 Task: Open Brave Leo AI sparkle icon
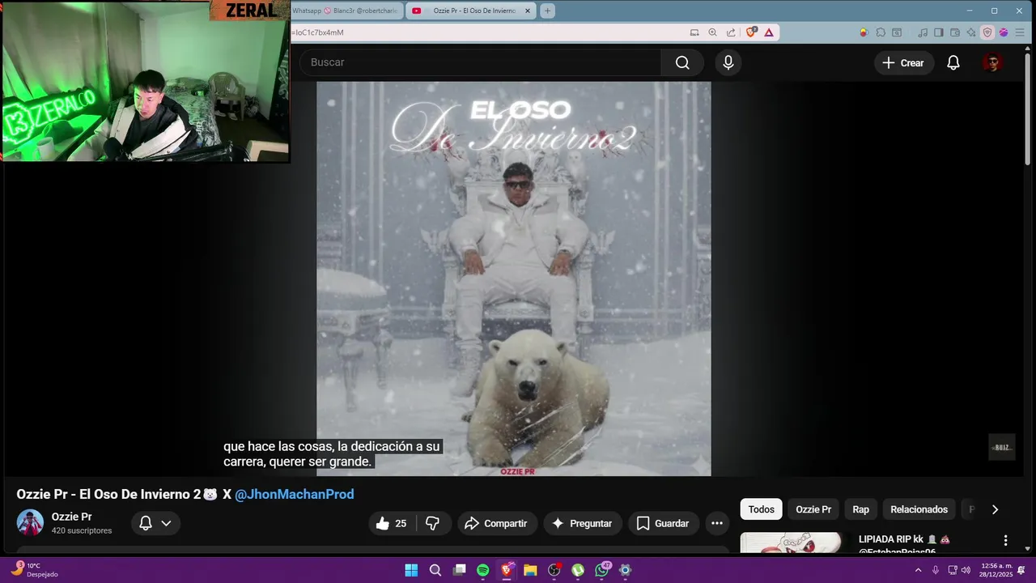pos(971,32)
